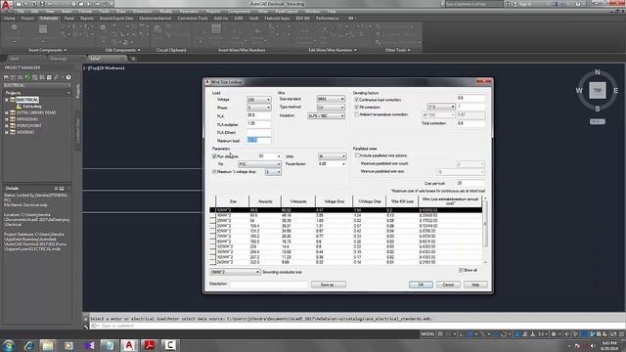626x352 pixels.
Task: Click the ELECTRICAL project folder icon
Action: (13, 100)
